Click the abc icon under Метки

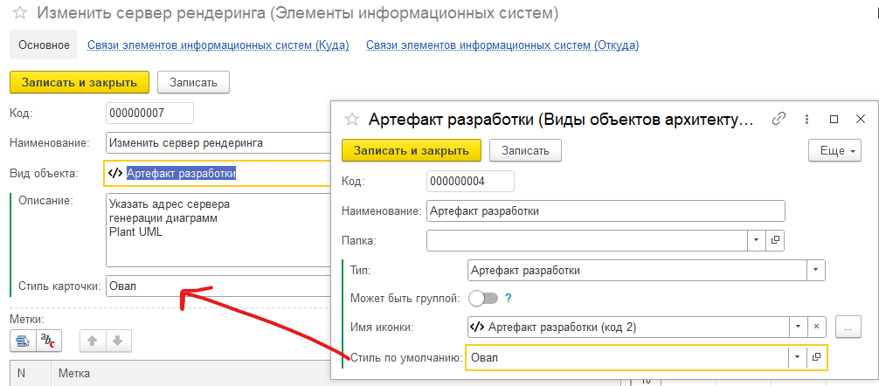tap(48, 341)
